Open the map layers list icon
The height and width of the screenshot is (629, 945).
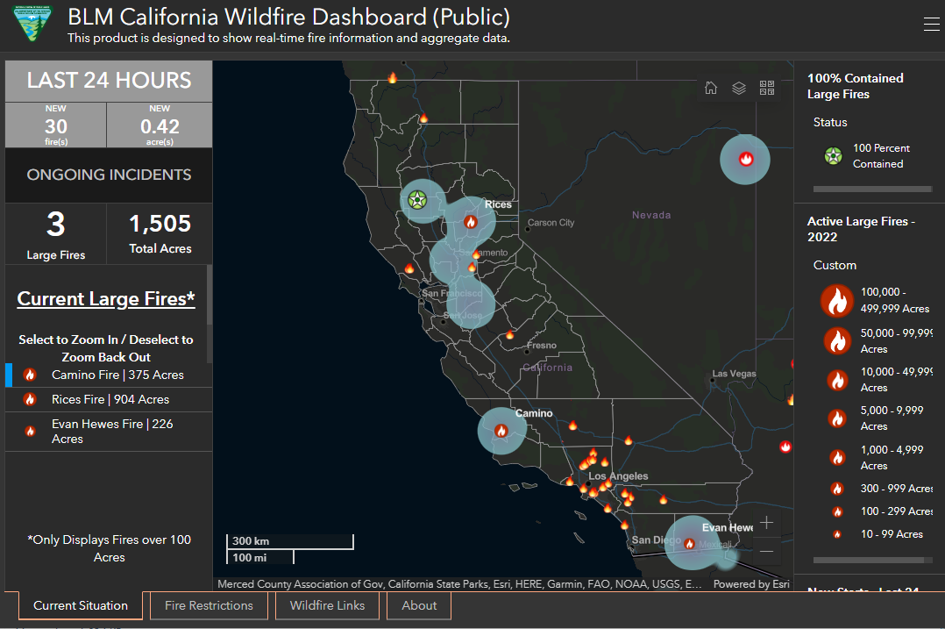[x=739, y=88]
